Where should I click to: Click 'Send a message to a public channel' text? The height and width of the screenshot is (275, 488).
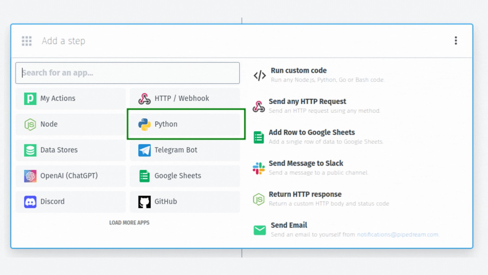pos(318,172)
